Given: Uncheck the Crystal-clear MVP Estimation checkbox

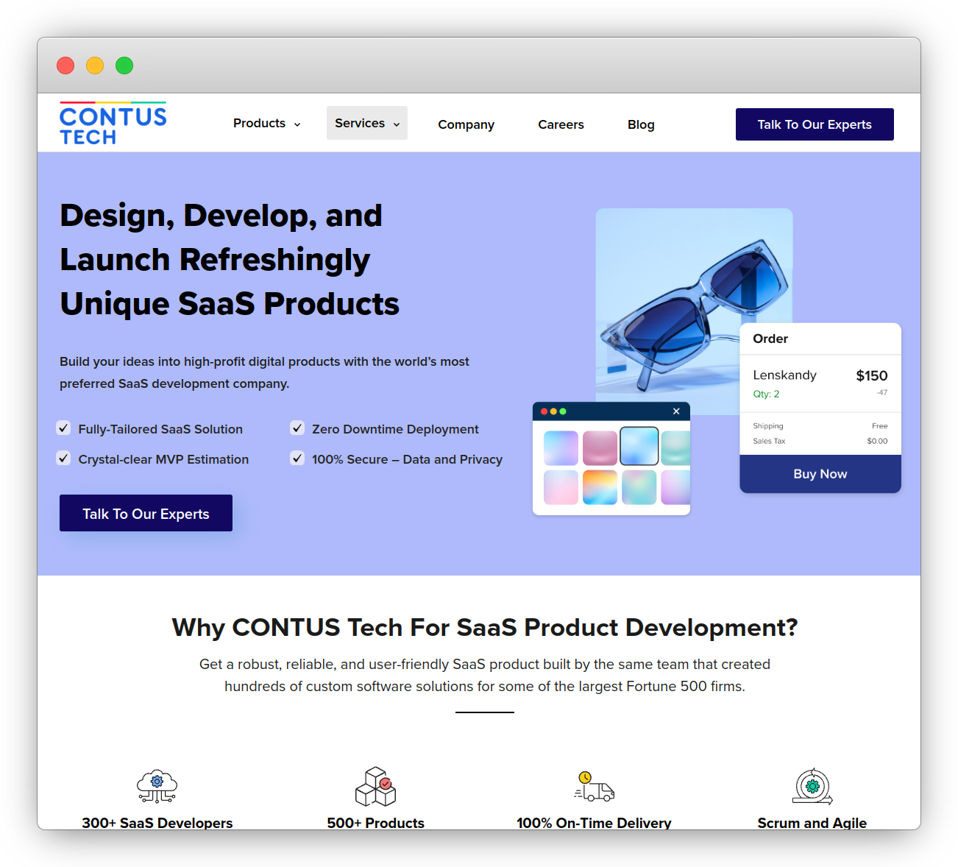Looking at the screenshot, I should [63, 458].
